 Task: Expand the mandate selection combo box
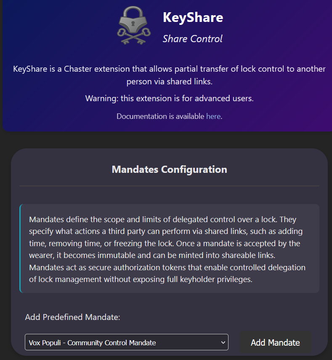(x=126, y=342)
